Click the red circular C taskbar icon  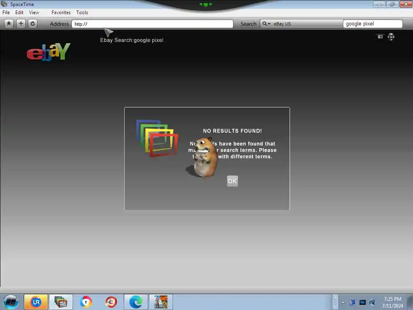coord(111,302)
